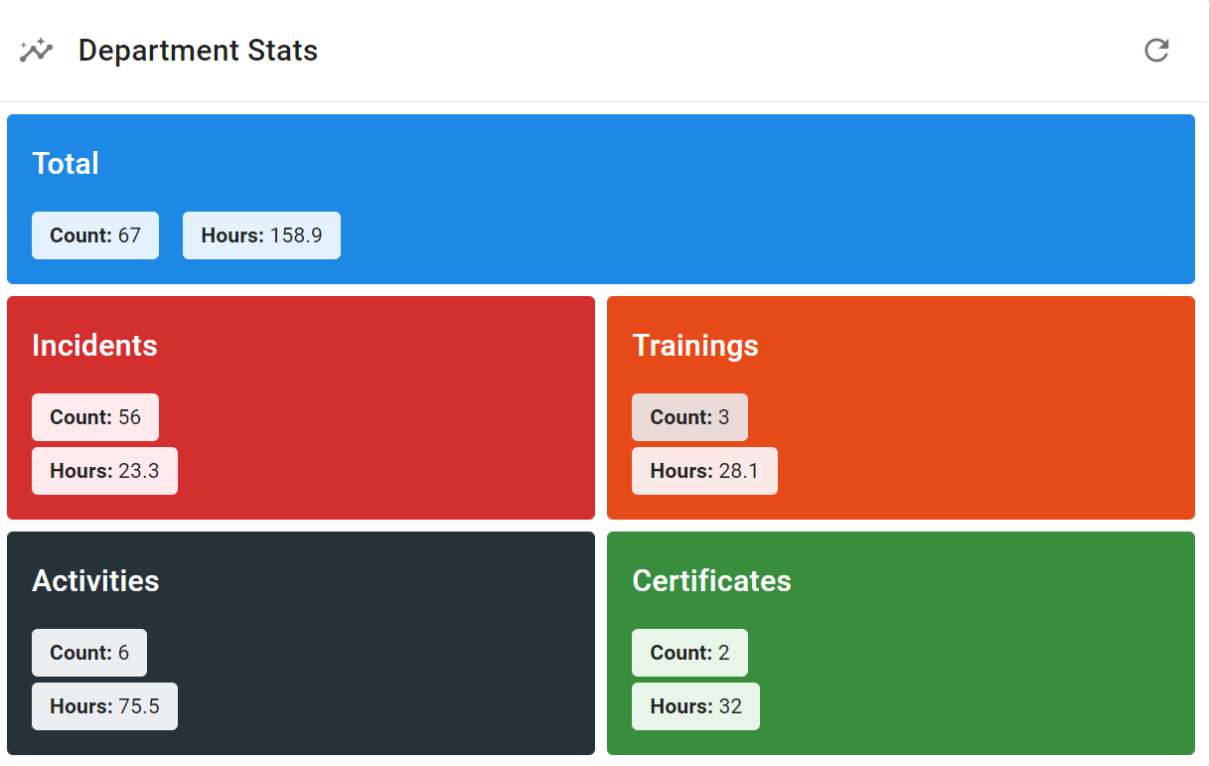Select Incidents hours chip showing 23.3
This screenshot has width=1210, height=766.
[x=104, y=471]
